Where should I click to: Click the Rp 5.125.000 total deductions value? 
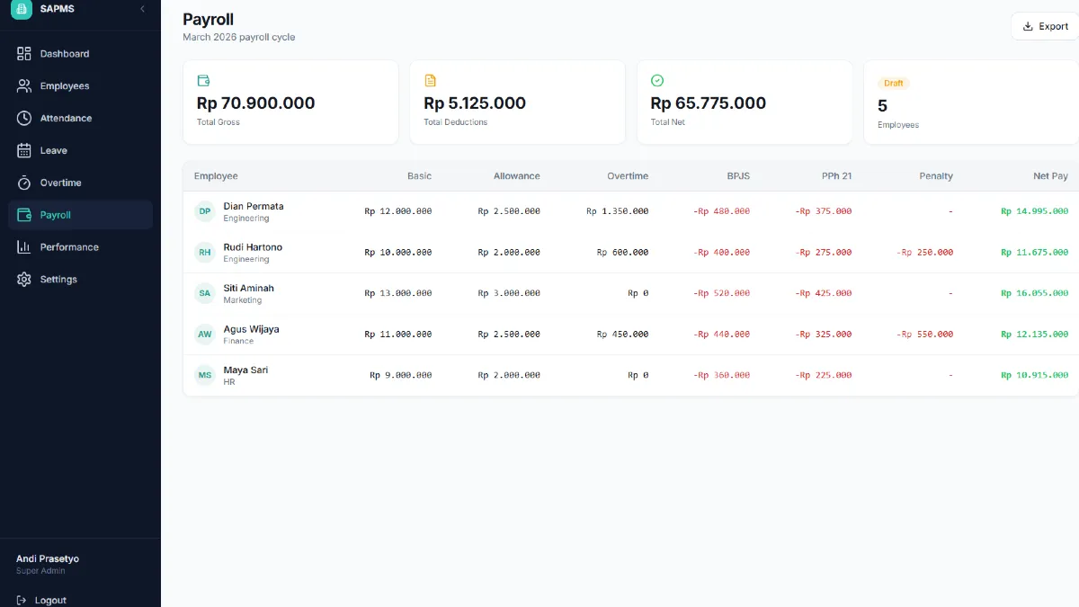pyautogui.click(x=475, y=103)
